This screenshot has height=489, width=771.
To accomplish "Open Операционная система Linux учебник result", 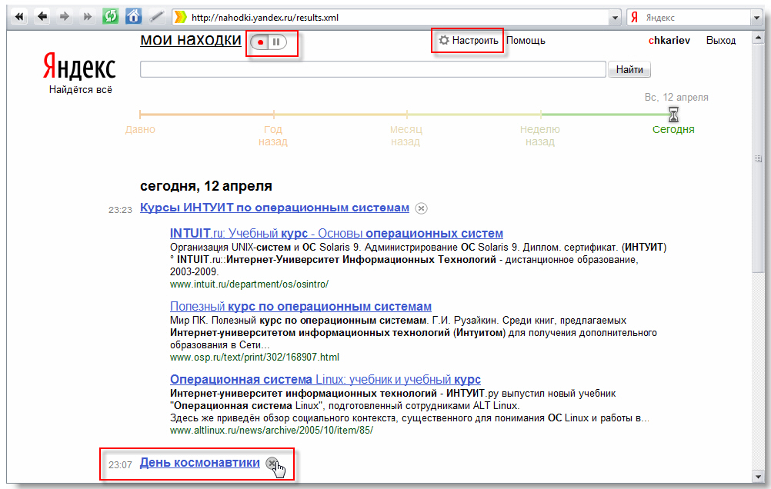I will point(325,379).
